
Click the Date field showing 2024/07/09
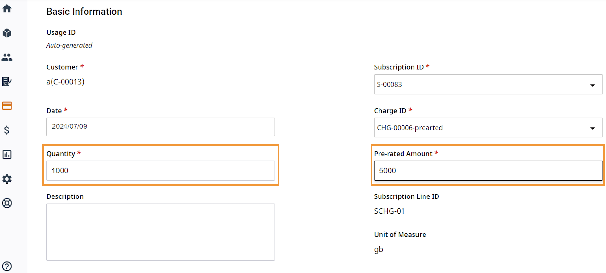tap(161, 127)
